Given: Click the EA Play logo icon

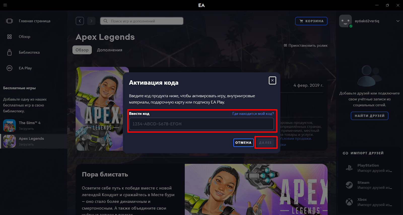Looking at the screenshot, I should point(9,68).
